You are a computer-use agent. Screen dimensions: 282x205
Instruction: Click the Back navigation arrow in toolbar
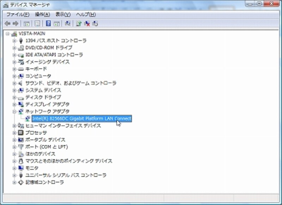(8, 24)
